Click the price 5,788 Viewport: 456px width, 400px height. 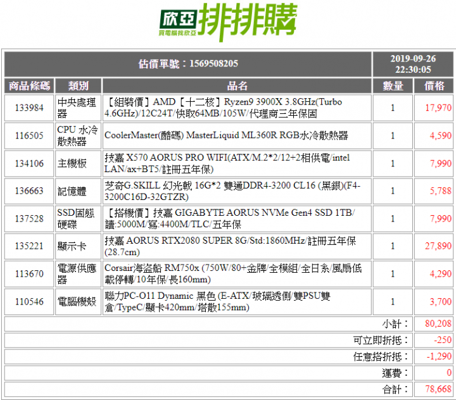pos(441,191)
